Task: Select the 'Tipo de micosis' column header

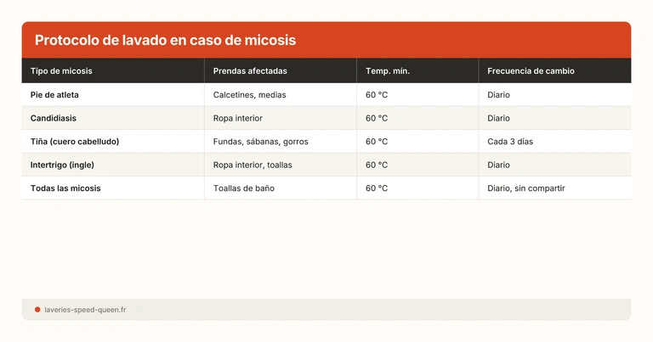Action: tap(61, 71)
